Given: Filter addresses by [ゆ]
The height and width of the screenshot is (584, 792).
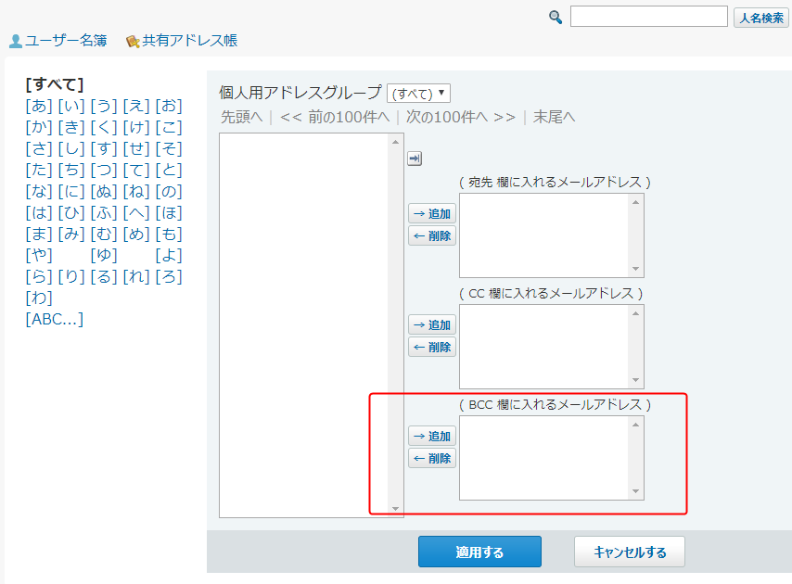Looking at the screenshot, I should coord(104,256).
